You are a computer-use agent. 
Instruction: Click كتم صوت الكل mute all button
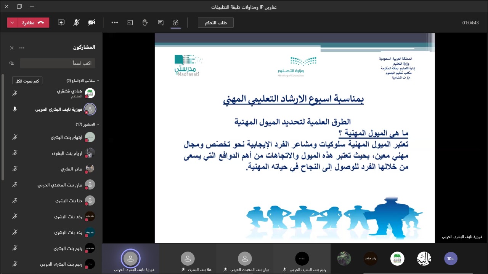[27, 81]
